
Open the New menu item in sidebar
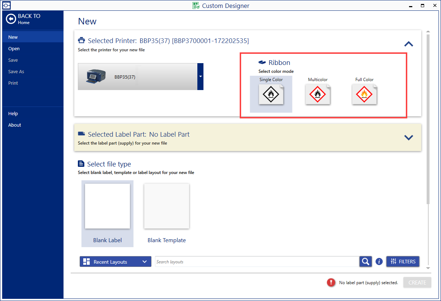(13, 37)
